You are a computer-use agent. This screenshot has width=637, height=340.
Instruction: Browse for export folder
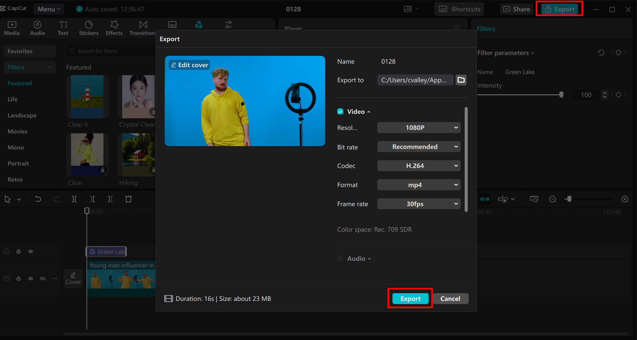click(x=461, y=80)
